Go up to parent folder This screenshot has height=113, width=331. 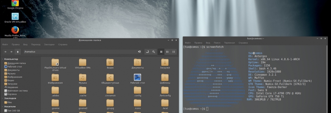[18, 52]
